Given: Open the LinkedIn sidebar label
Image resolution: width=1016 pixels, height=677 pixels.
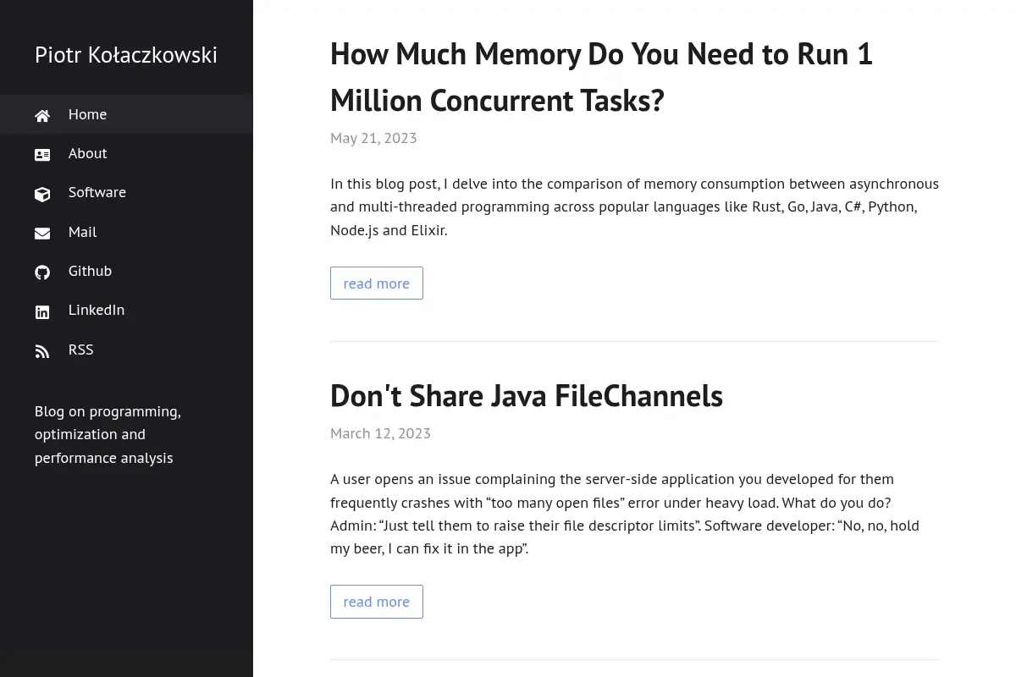Looking at the screenshot, I should point(97,310).
